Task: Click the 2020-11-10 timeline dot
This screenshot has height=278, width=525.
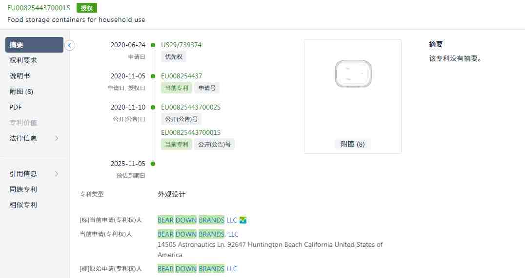Action: coord(153,107)
